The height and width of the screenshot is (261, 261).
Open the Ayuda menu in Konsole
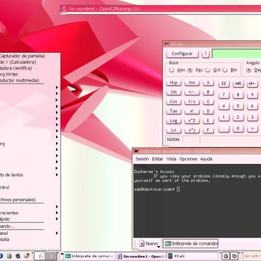206,159
